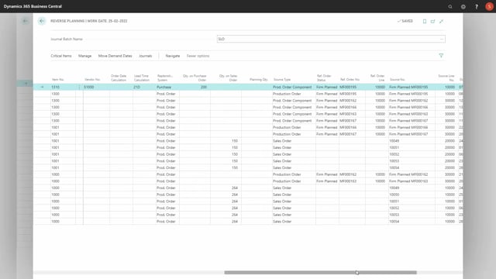Open page in new window icon
The image size is (496, 279).
pos(432,21)
